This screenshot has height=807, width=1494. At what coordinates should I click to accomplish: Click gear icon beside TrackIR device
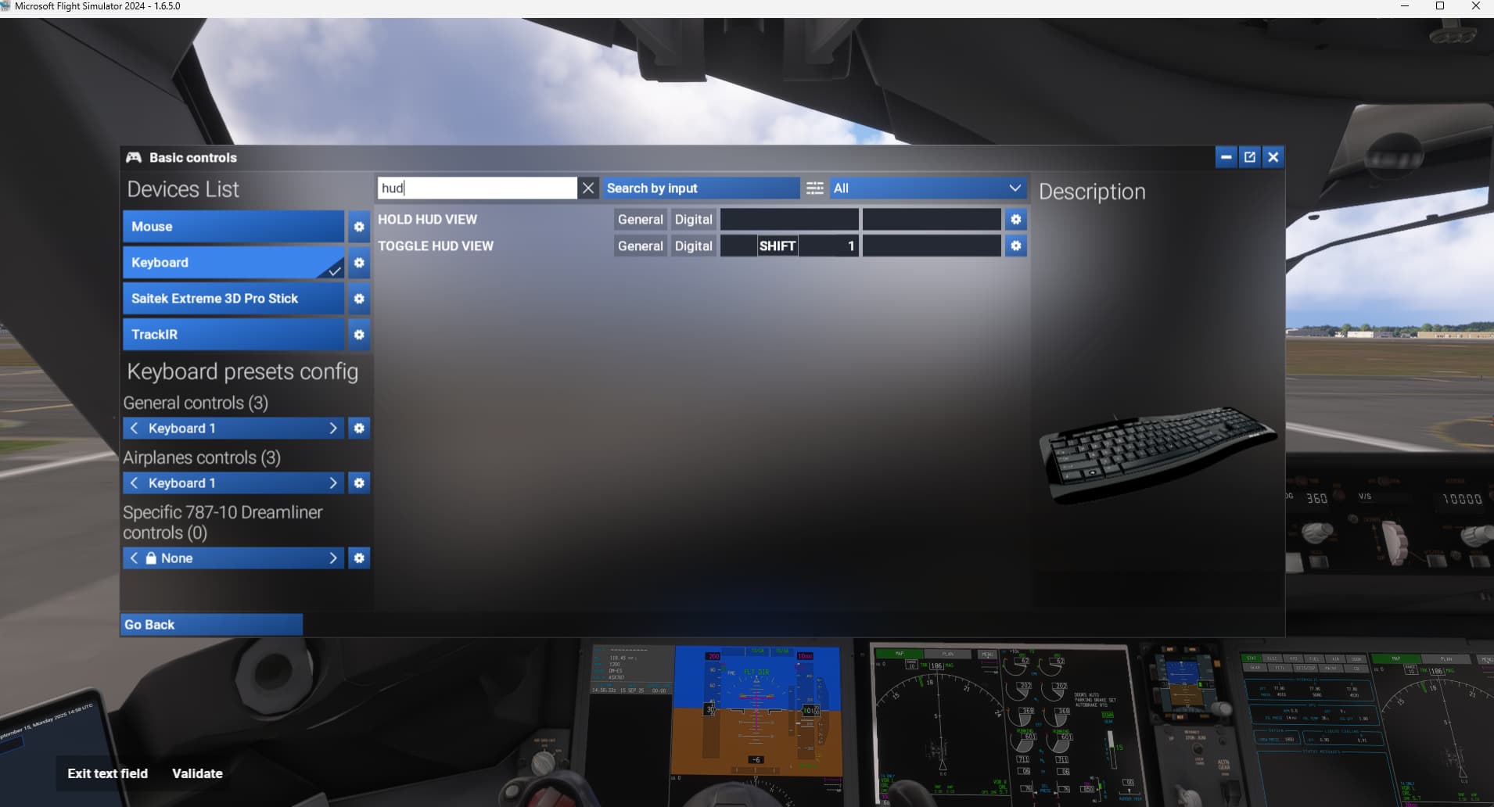point(359,335)
